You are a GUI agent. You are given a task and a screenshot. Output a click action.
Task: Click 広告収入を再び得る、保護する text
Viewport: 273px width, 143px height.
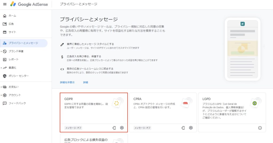click(84, 56)
